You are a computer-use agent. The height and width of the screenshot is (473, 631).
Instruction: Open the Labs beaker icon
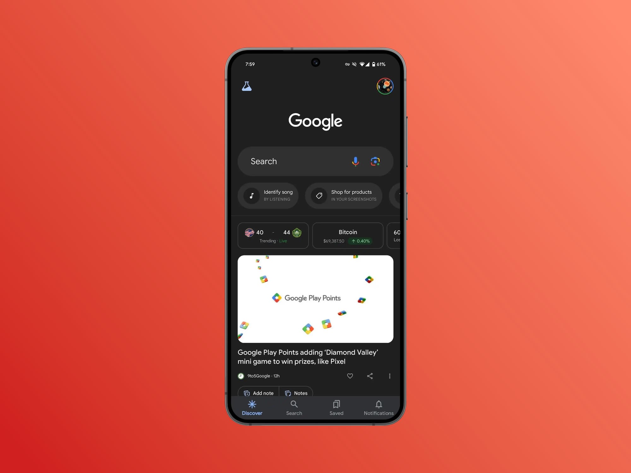click(247, 86)
